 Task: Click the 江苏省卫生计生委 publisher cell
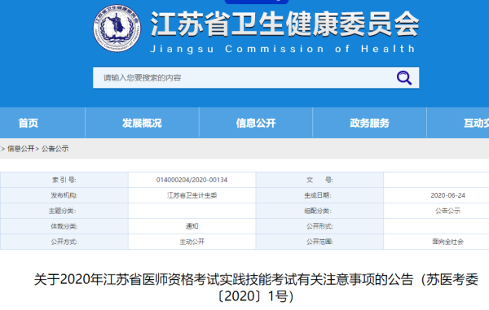pyautogui.click(x=192, y=195)
